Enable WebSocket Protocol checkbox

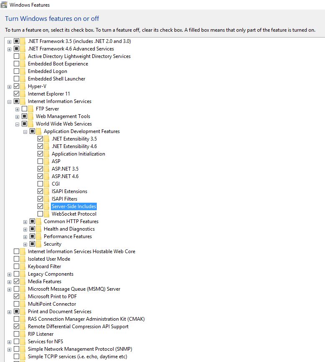coord(40,214)
